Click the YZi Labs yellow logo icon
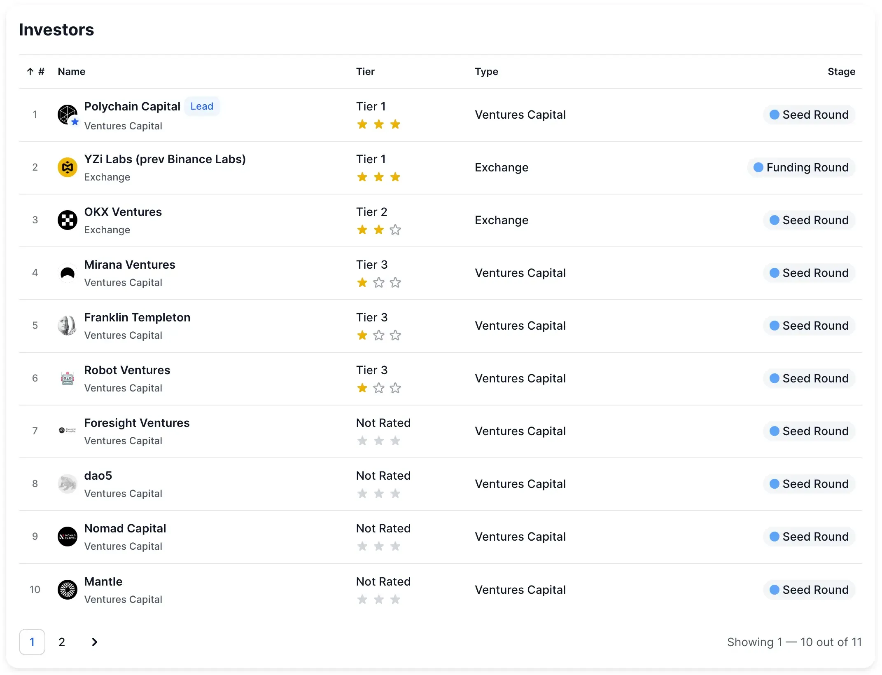Screen dimensions: 882x675 (68, 167)
